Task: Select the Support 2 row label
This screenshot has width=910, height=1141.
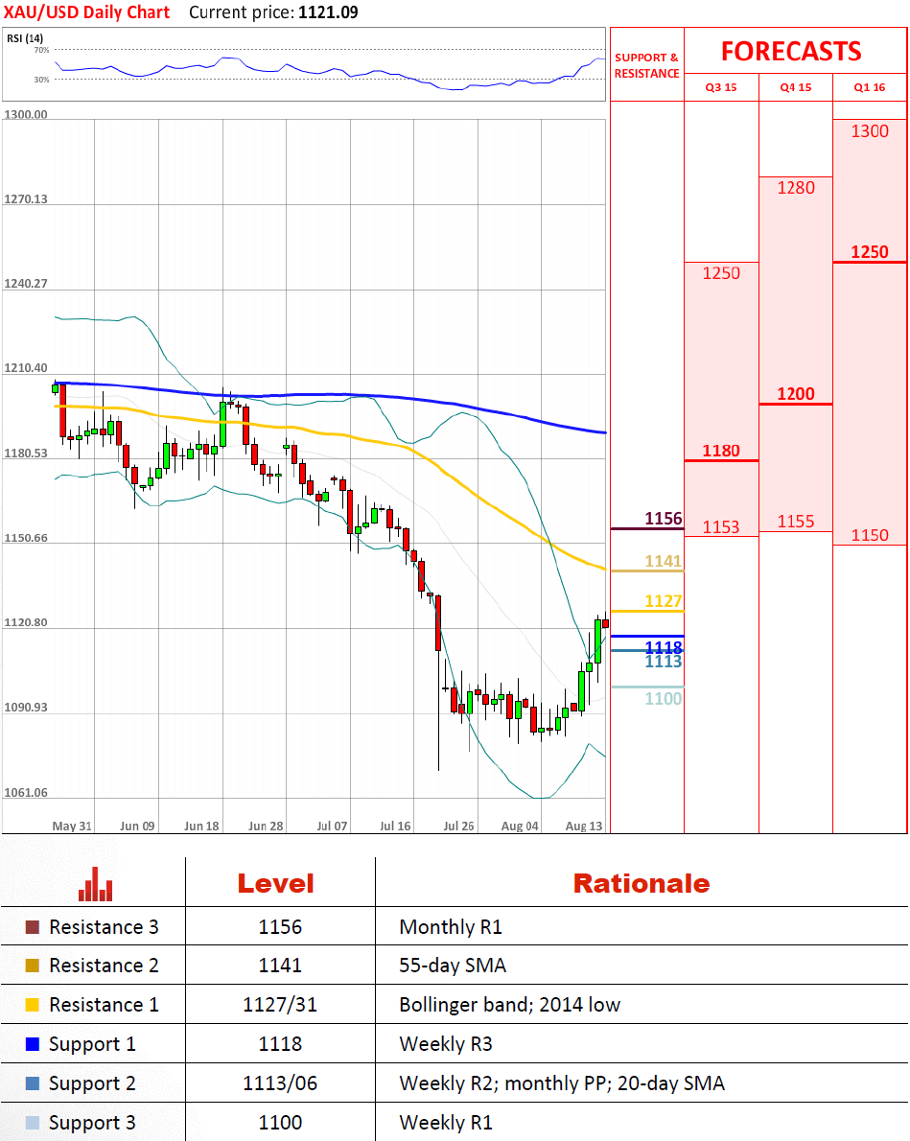Action: (x=92, y=1084)
